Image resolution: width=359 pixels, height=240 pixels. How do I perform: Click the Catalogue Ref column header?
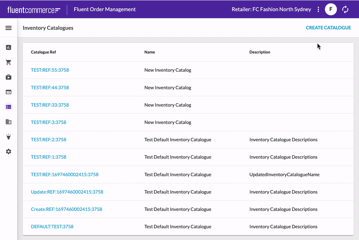tap(44, 52)
